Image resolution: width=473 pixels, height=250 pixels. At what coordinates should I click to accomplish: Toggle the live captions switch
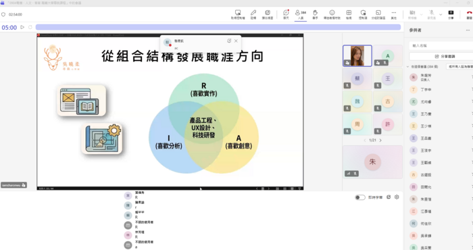point(360,197)
